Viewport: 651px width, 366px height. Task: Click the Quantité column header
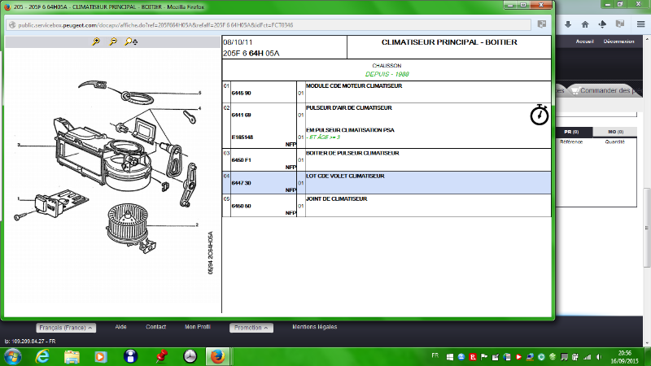(614, 142)
